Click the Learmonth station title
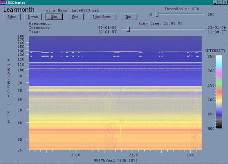This screenshot has width=228, height=164. click(19, 10)
